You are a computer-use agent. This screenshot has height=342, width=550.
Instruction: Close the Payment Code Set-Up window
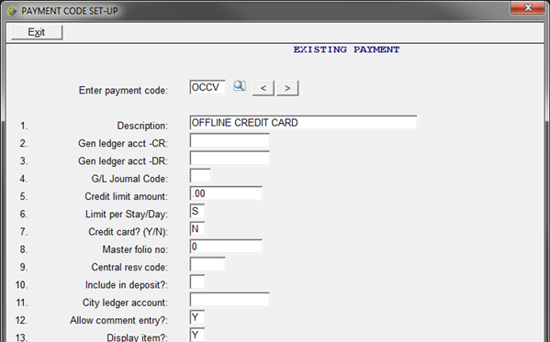[x=528, y=7]
